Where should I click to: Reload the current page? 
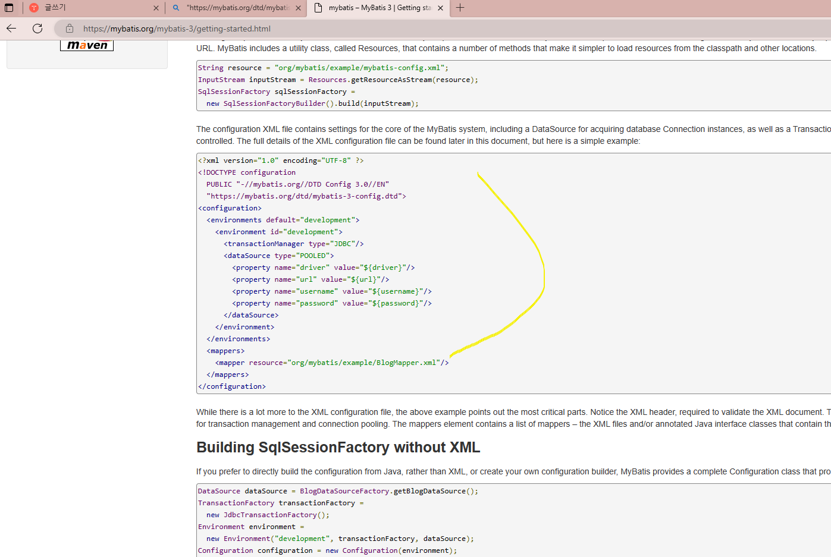[x=37, y=29]
